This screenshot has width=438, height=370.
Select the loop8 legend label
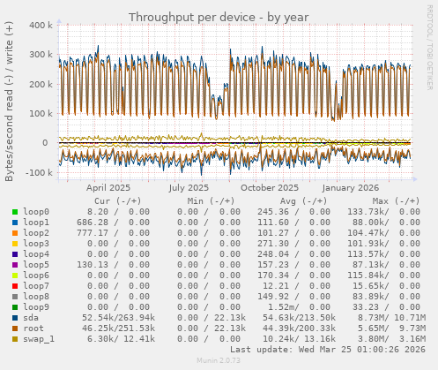(36, 297)
